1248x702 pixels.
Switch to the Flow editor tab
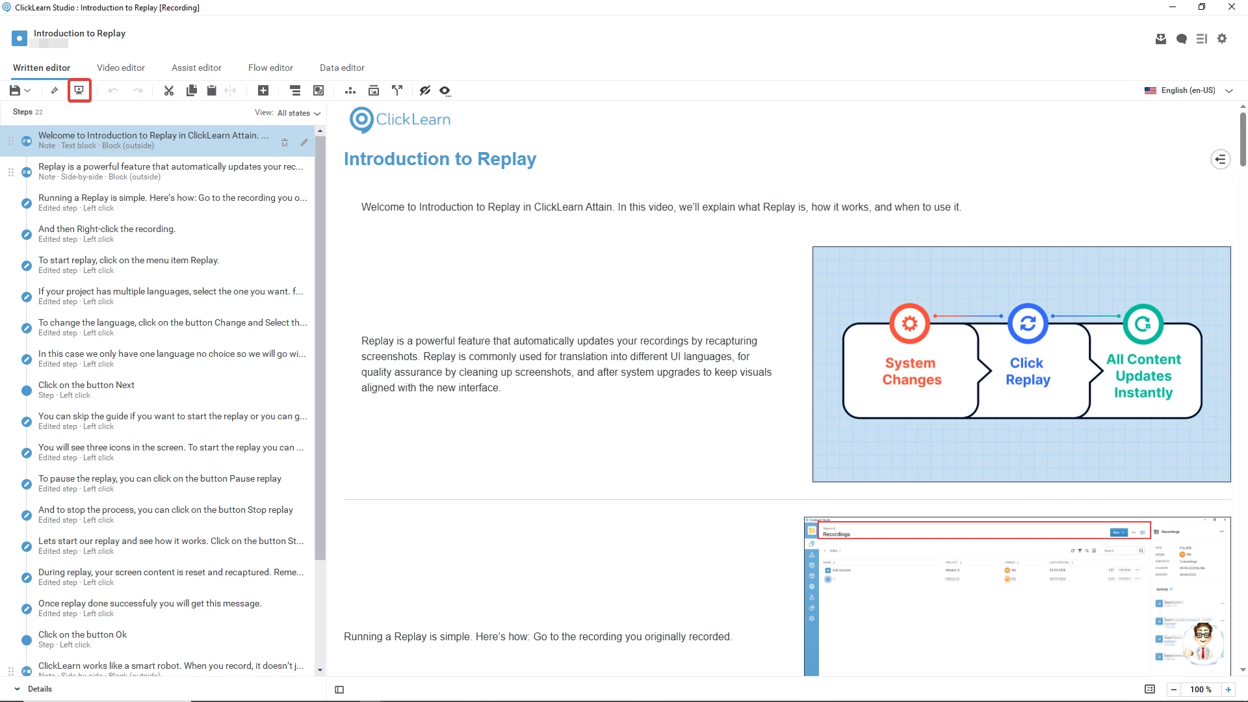[x=270, y=68]
